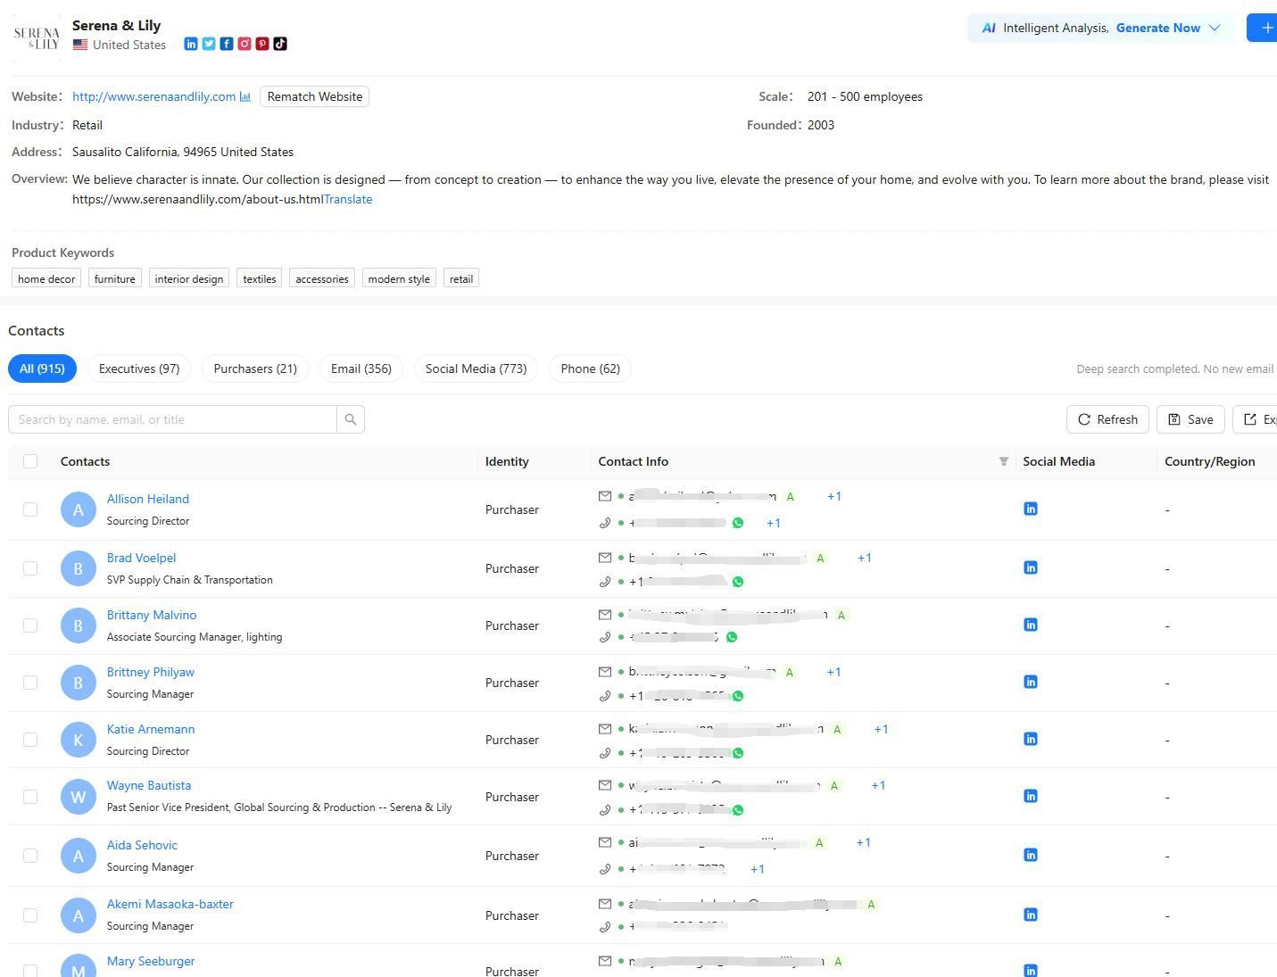
Task: Translate the company overview
Action: tap(348, 199)
